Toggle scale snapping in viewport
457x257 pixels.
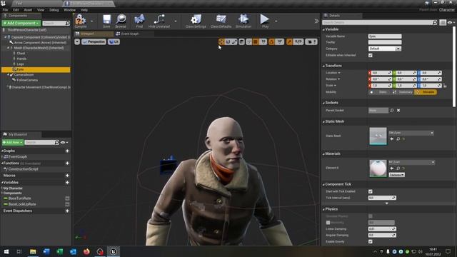click(289, 42)
